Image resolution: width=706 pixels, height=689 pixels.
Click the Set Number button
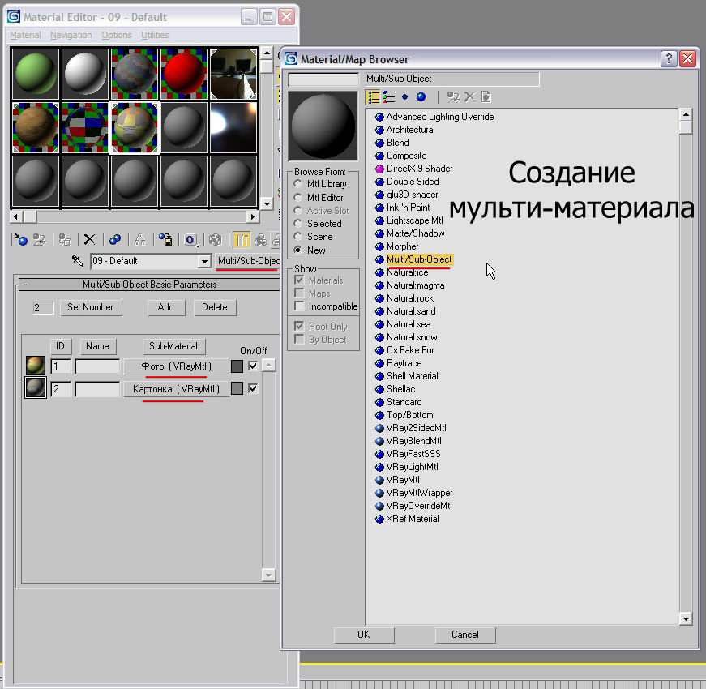coord(91,307)
